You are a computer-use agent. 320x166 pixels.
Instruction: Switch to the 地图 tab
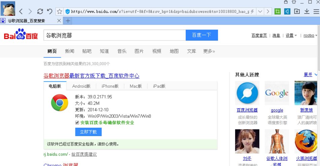174,51
